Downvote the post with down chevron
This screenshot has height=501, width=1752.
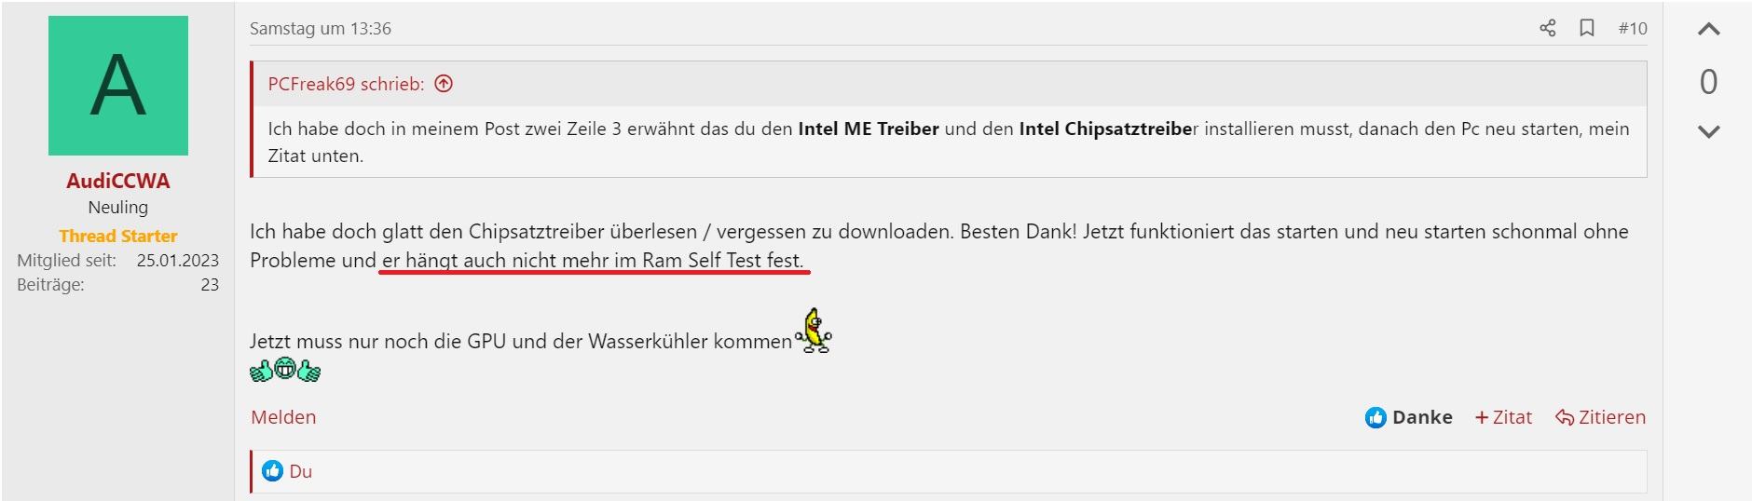pyautogui.click(x=1708, y=131)
